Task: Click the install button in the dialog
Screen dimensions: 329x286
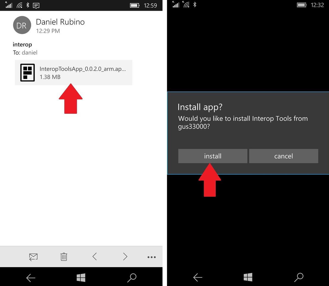Action: 213,156
